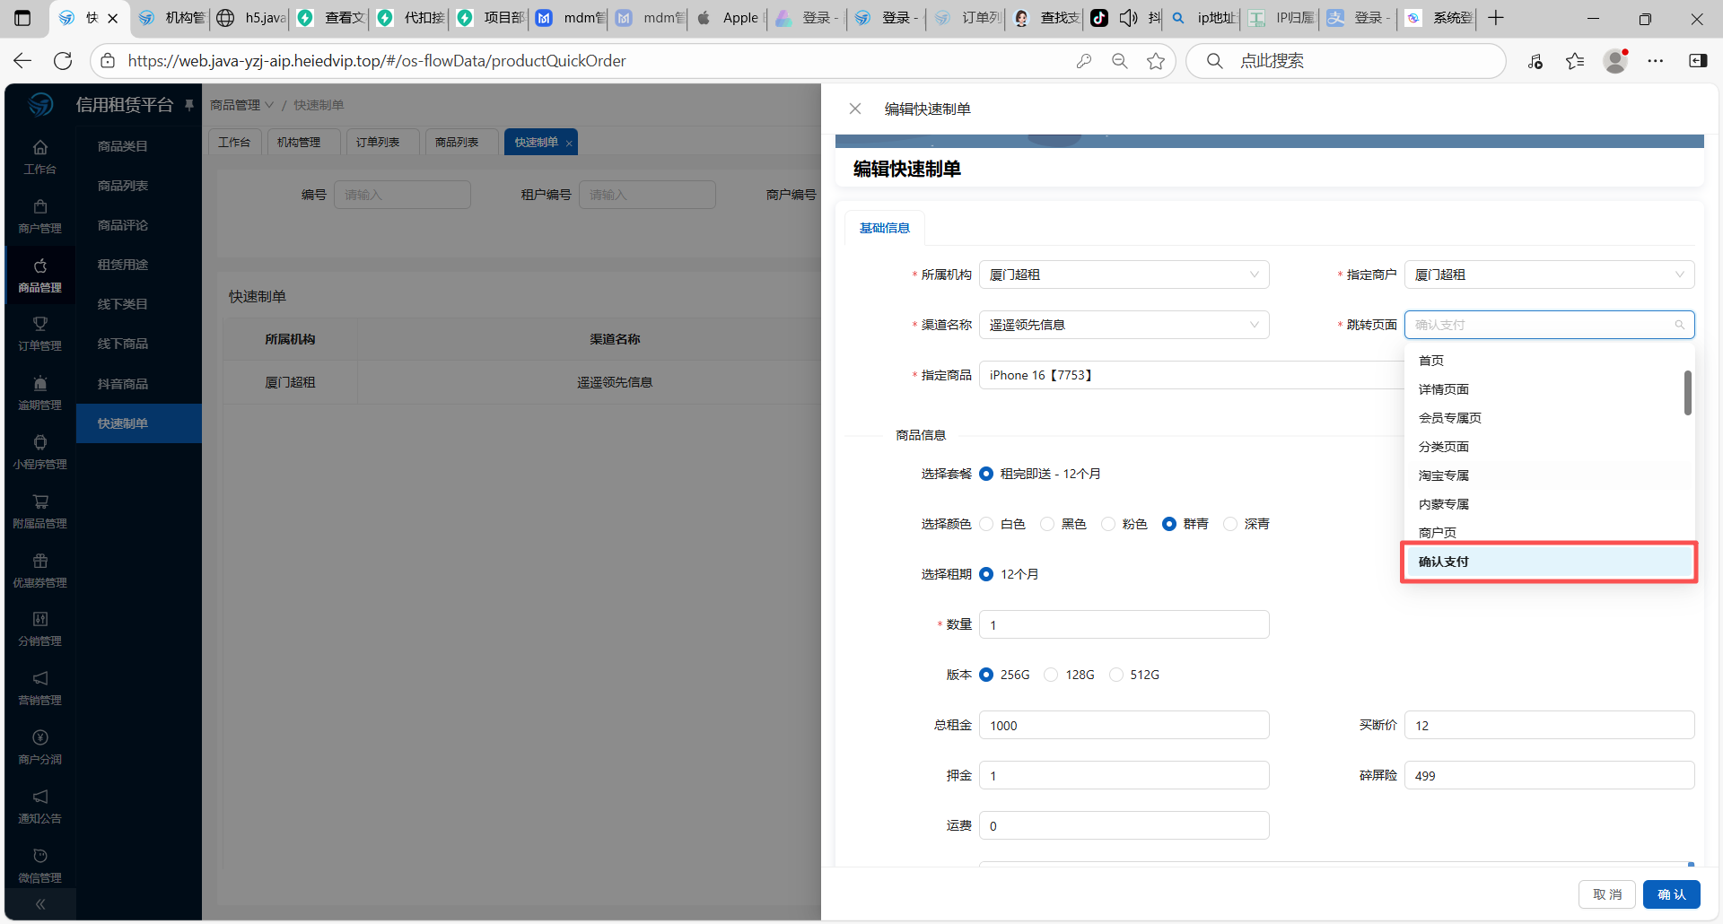Screen dimensions: 1723x924
Task: Switch to the 订单列表 tab
Action: (x=378, y=143)
